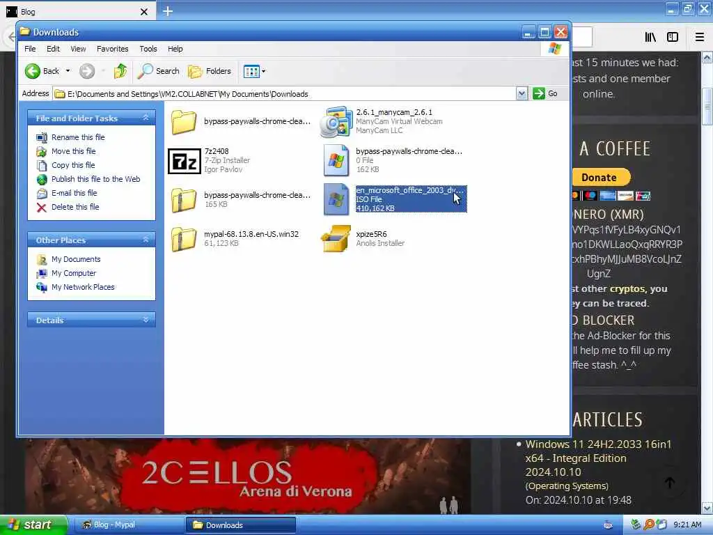
Task: Open a new browser tab
Action: pos(168,11)
